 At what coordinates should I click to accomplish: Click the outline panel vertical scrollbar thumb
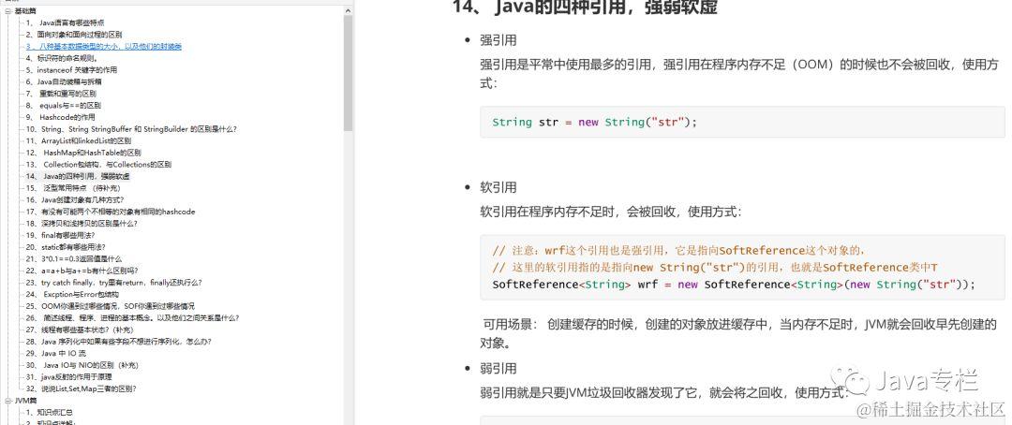point(348,72)
